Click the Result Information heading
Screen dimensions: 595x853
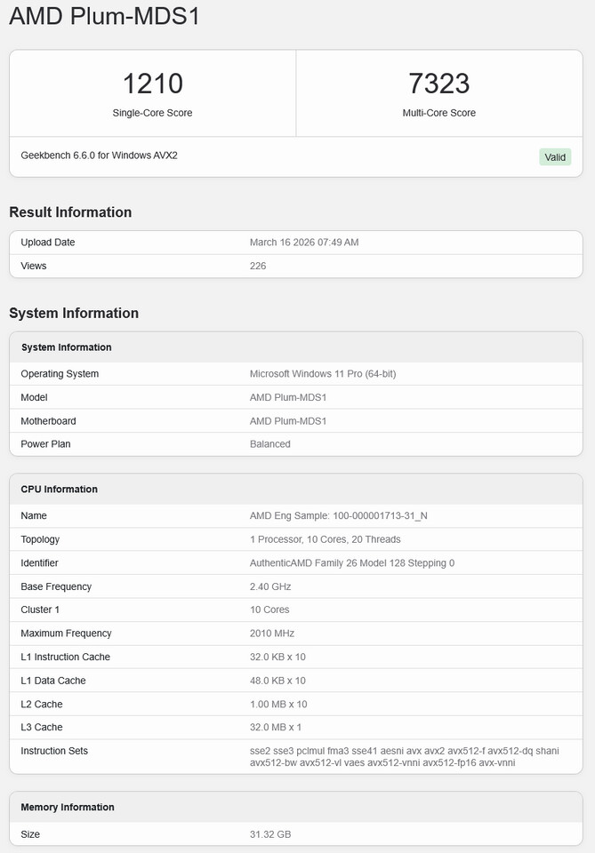(70, 212)
